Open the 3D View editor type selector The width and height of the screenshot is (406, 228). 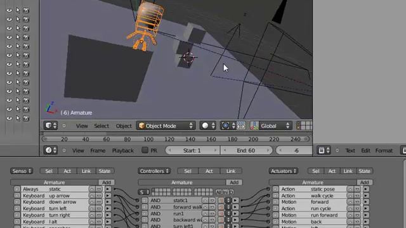pyautogui.click(x=51, y=126)
